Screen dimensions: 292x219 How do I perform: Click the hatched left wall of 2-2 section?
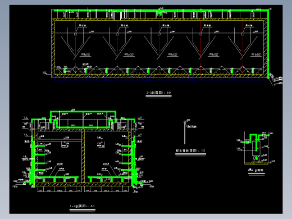[53, 48]
